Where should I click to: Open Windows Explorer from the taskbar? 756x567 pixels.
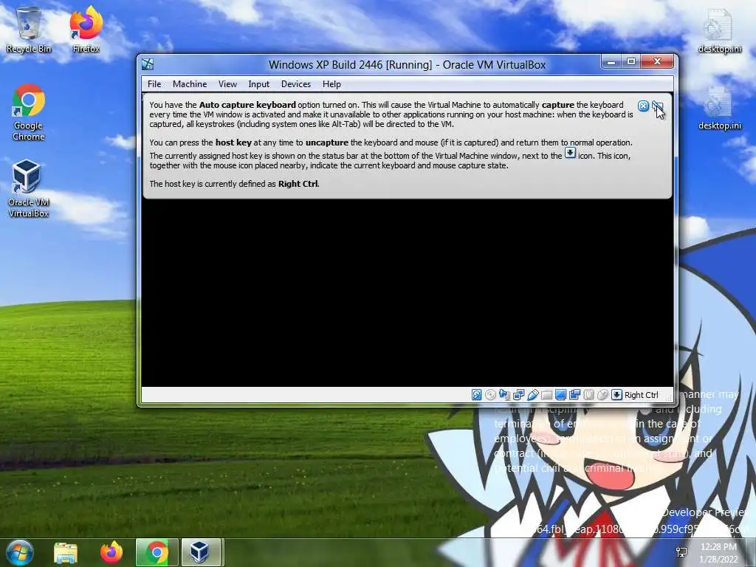click(66, 552)
